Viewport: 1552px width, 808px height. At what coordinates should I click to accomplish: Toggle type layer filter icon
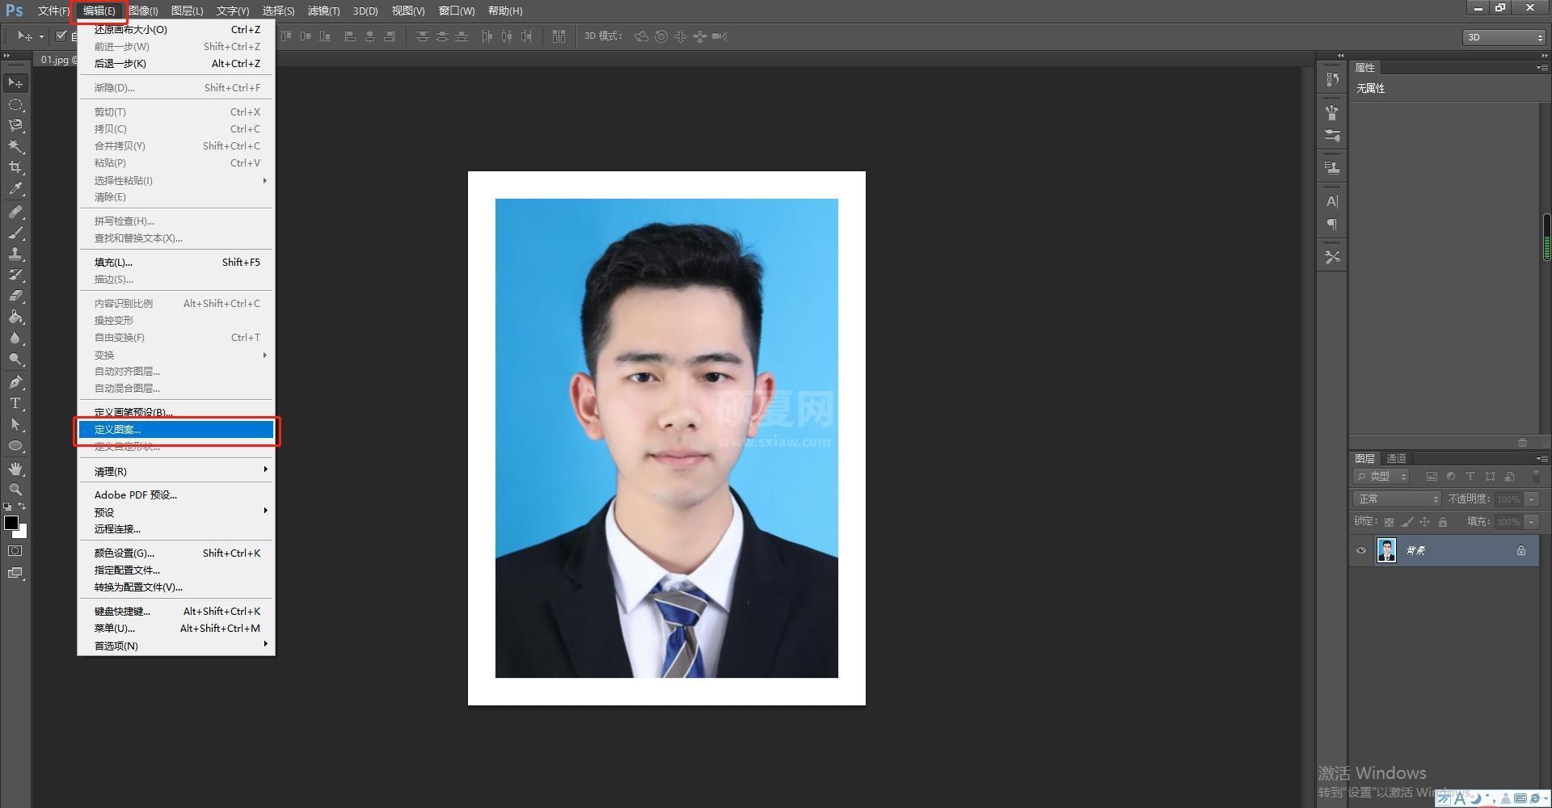click(x=1470, y=477)
